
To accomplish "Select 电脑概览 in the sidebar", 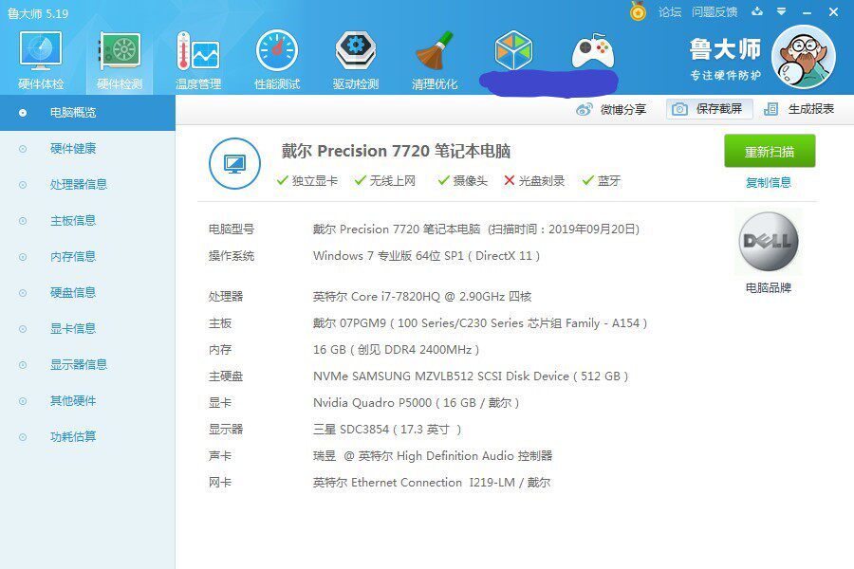I will point(87,113).
